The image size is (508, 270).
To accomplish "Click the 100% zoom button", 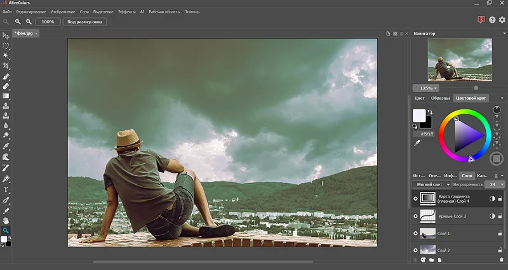I will click(48, 22).
